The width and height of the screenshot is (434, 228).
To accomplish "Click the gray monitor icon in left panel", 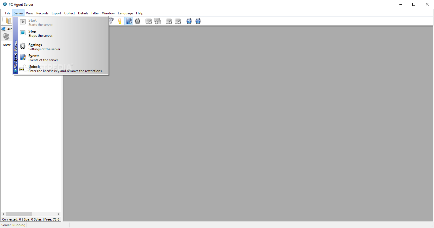I will click(6, 37).
